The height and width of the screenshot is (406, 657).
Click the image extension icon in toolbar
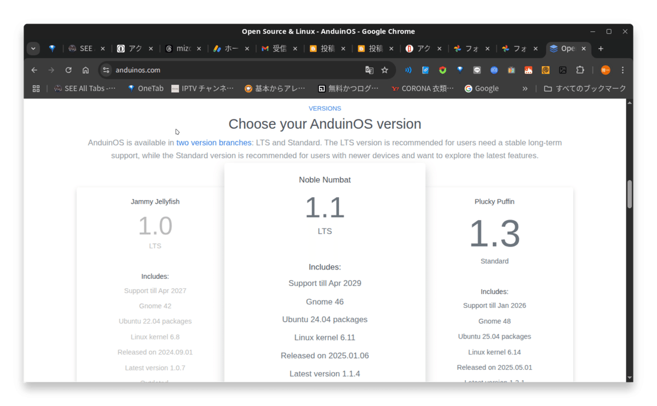click(x=563, y=70)
